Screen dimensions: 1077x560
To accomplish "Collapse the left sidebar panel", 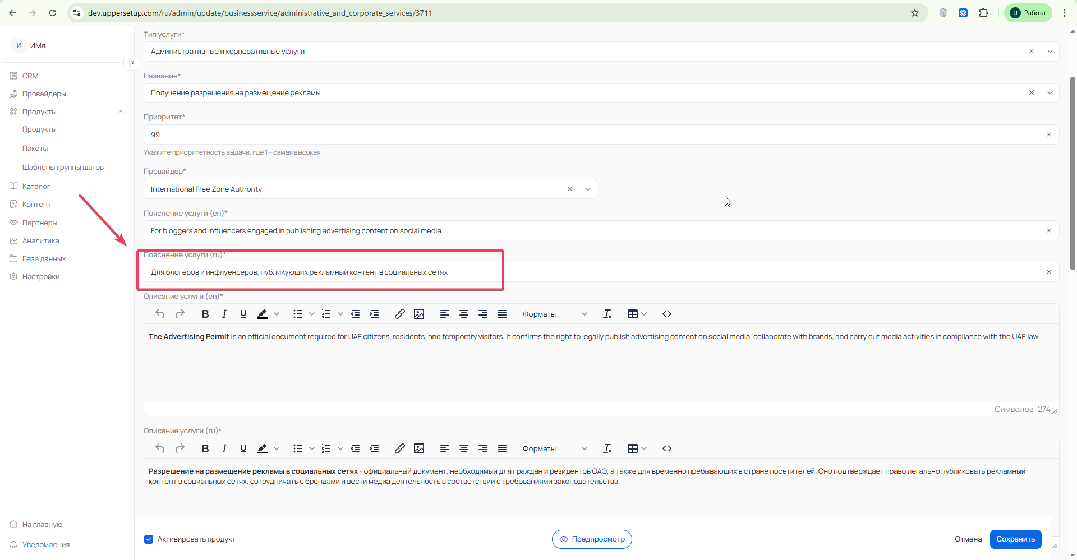I will click(131, 63).
